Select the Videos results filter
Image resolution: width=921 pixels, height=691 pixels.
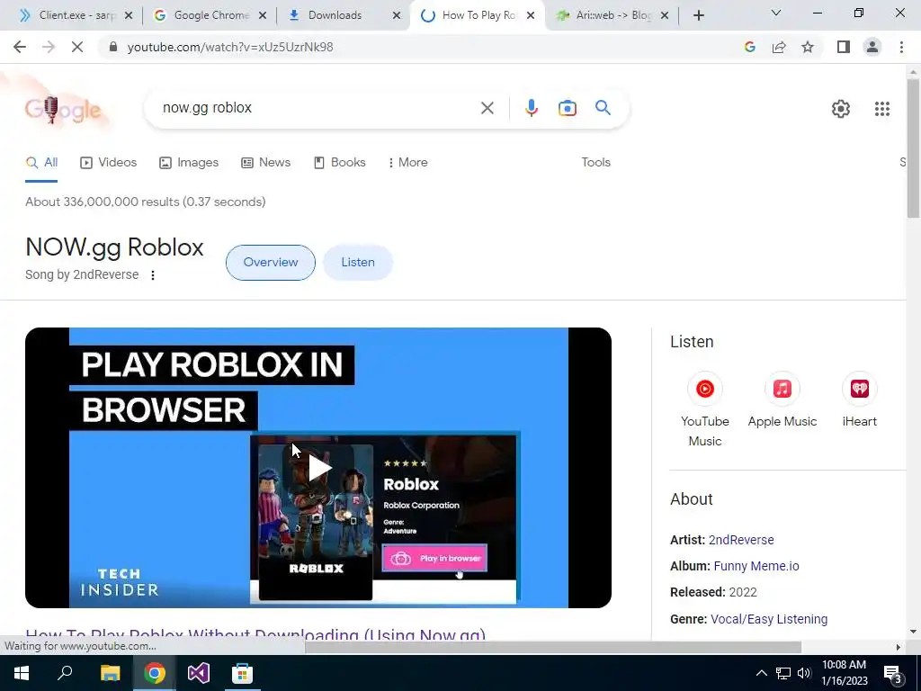[108, 163]
